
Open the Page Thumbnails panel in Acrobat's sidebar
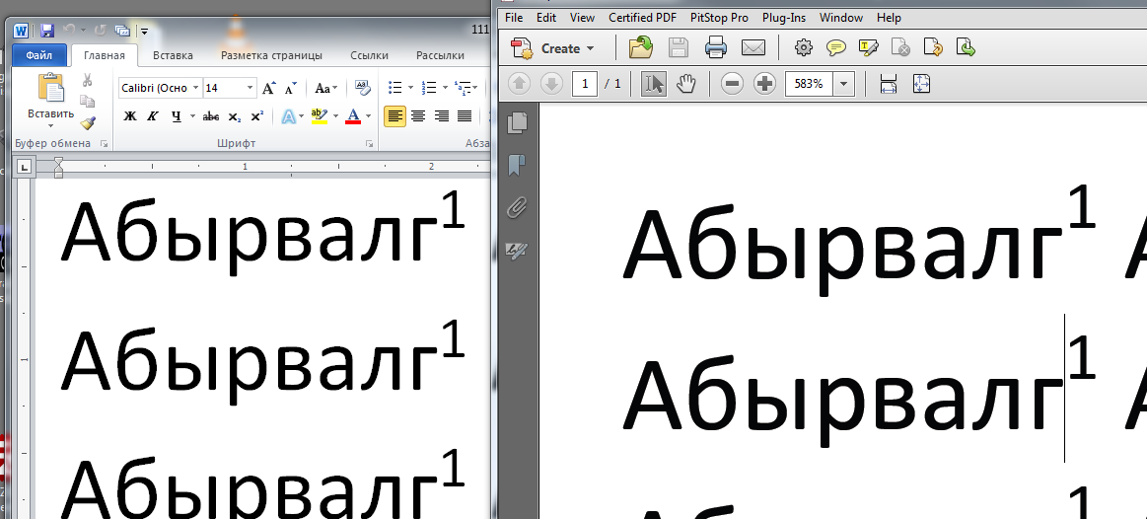pyautogui.click(x=517, y=122)
